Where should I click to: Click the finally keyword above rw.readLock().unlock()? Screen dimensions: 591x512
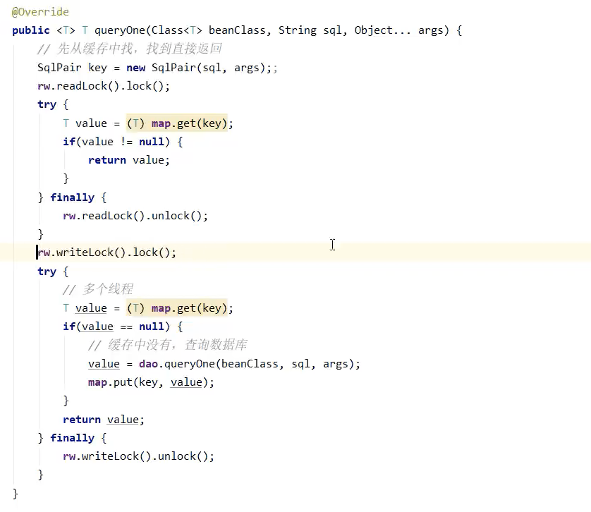(73, 197)
